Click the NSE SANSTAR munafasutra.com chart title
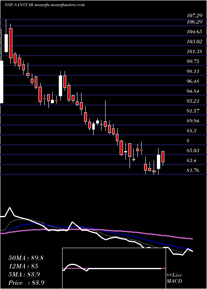207x289 pixels. pos(44,5)
